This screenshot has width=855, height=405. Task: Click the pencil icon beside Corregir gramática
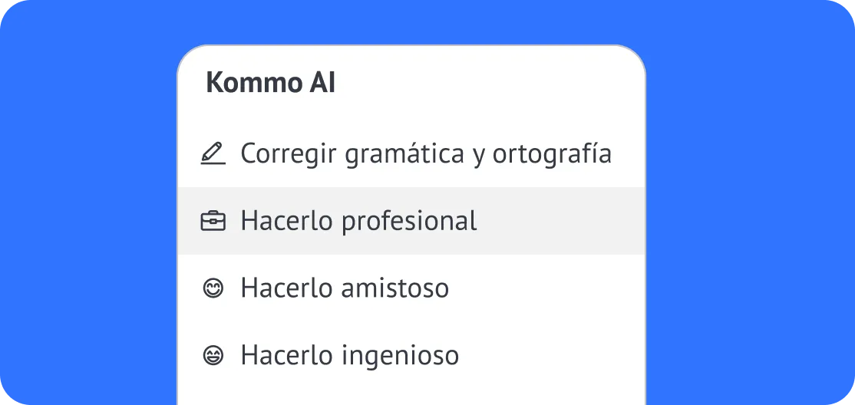(213, 154)
